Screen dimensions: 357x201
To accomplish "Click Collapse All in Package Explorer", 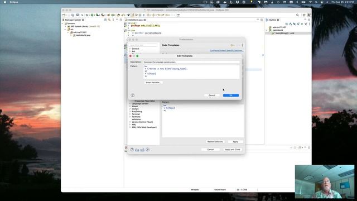I will (105, 20).
